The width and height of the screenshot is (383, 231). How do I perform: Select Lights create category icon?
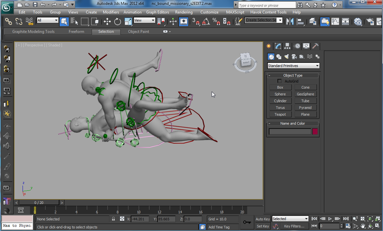click(286, 57)
